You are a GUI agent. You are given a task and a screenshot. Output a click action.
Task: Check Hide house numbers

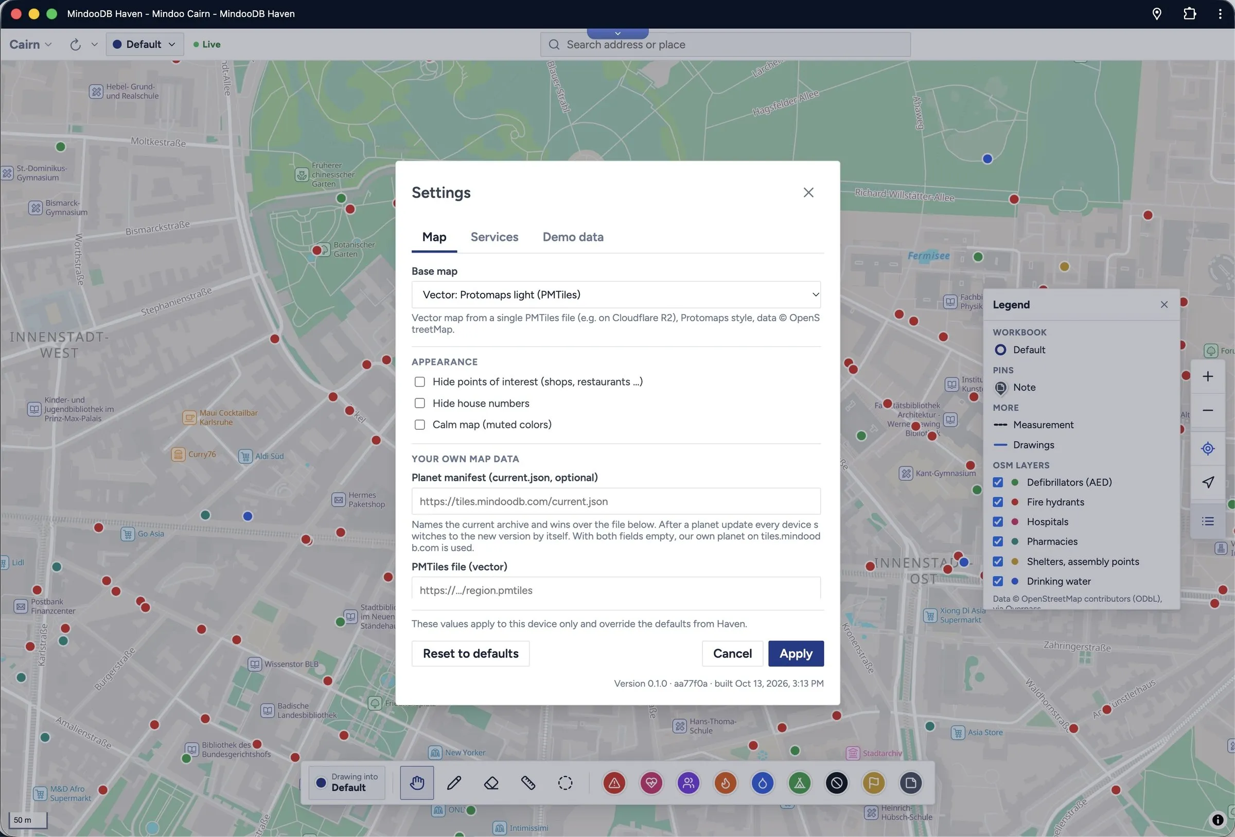(x=419, y=404)
